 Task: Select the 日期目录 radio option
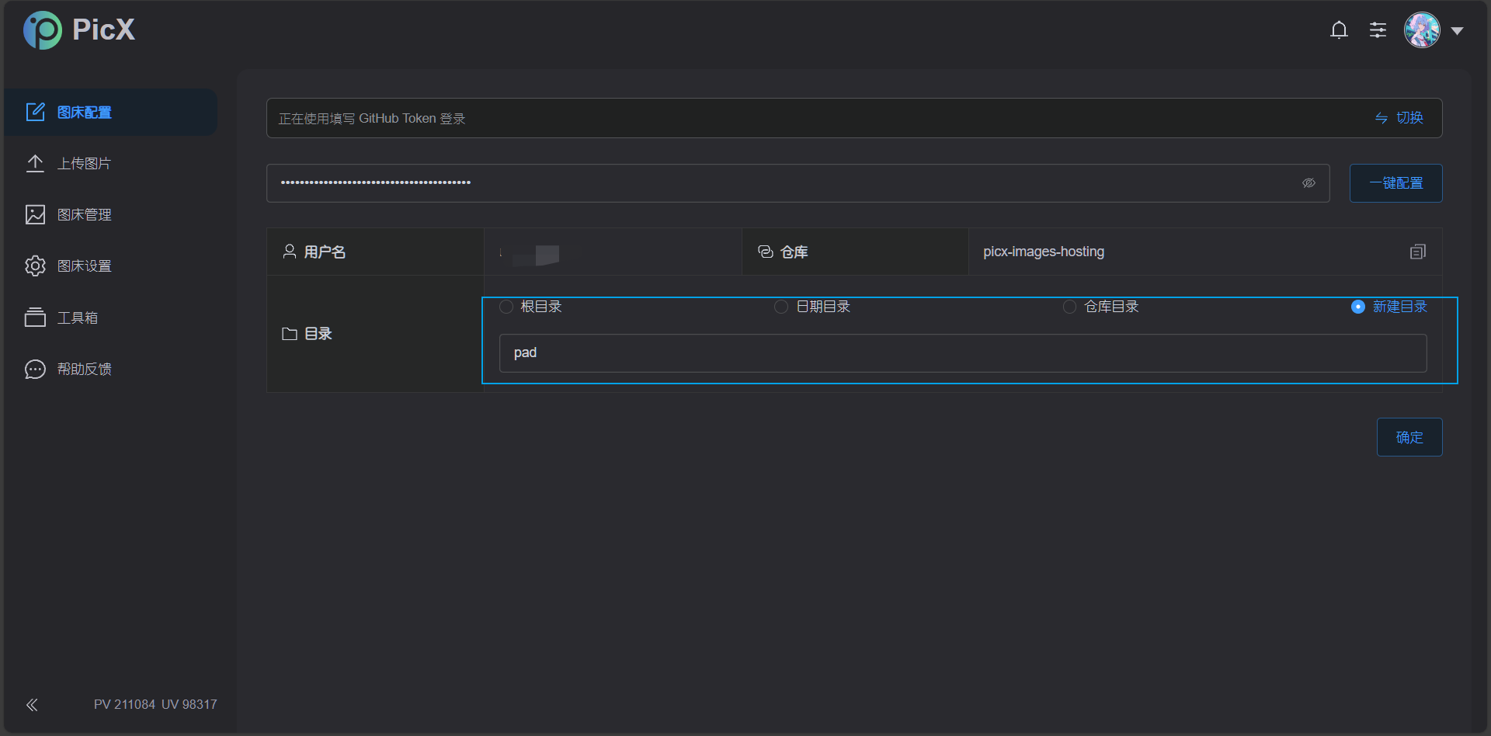point(812,307)
